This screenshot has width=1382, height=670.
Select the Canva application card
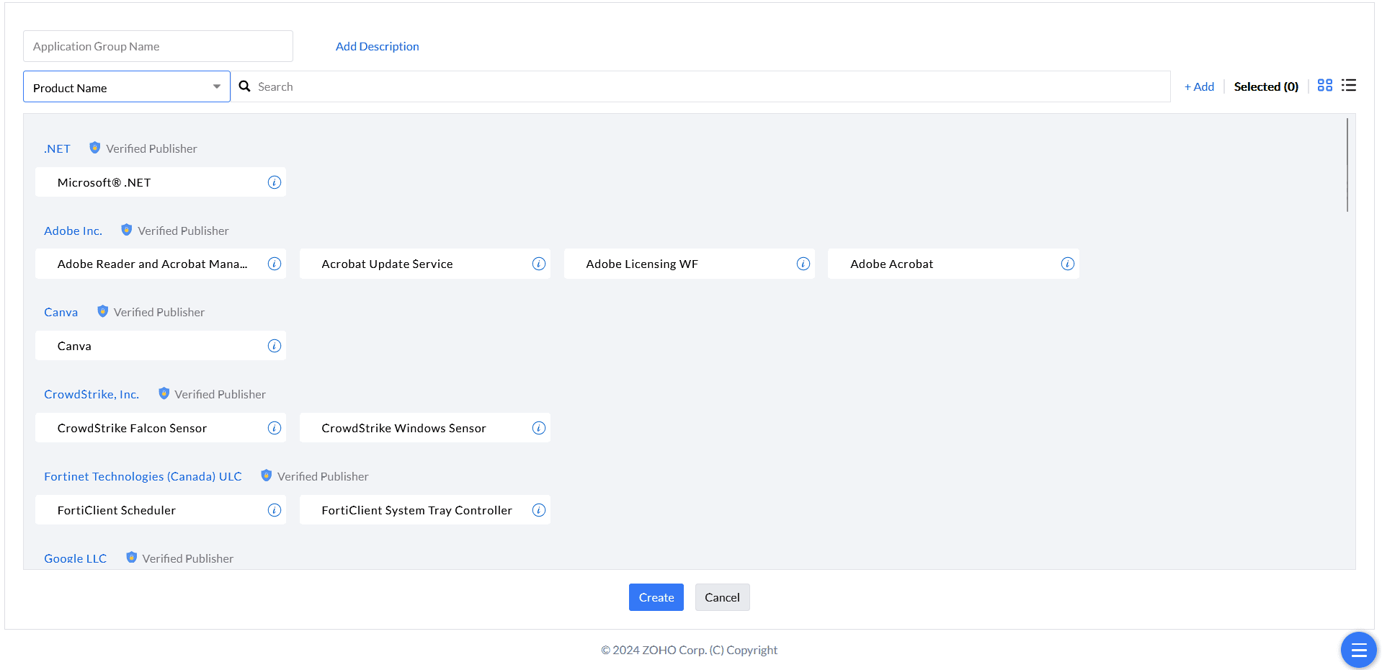(161, 346)
